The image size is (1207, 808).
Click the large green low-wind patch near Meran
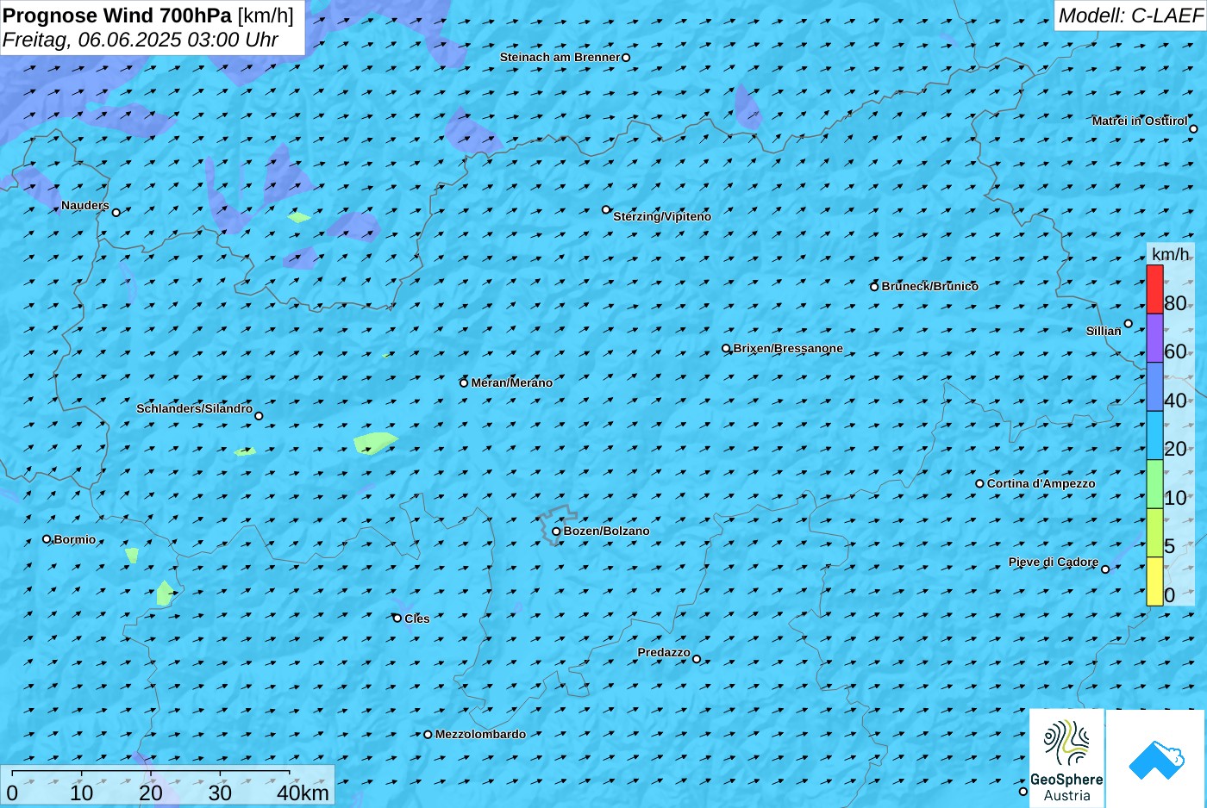(374, 443)
